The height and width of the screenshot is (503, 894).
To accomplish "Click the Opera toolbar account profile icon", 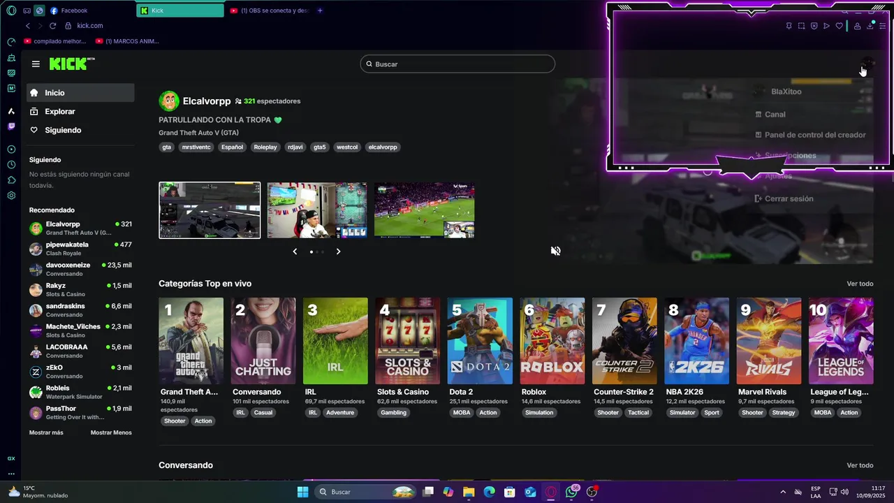I will [x=857, y=26].
